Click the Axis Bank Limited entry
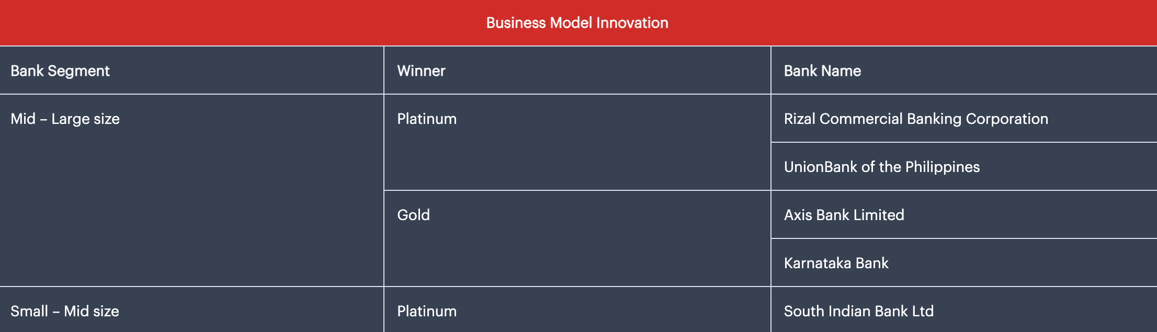The width and height of the screenshot is (1157, 332). [x=844, y=215]
